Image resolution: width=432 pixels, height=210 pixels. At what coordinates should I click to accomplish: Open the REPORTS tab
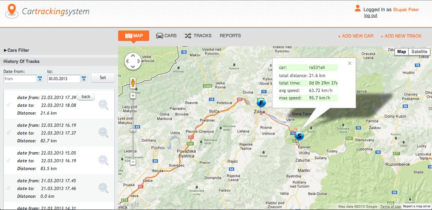230,35
